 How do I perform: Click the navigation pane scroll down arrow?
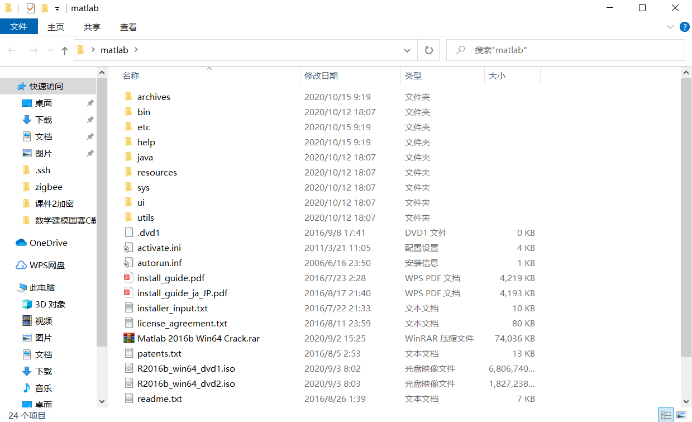pyautogui.click(x=102, y=401)
